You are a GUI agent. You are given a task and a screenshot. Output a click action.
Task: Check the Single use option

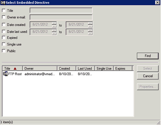click(x=4, y=44)
